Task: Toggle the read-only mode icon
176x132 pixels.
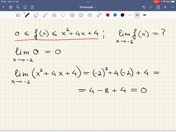Action: point(18,15)
